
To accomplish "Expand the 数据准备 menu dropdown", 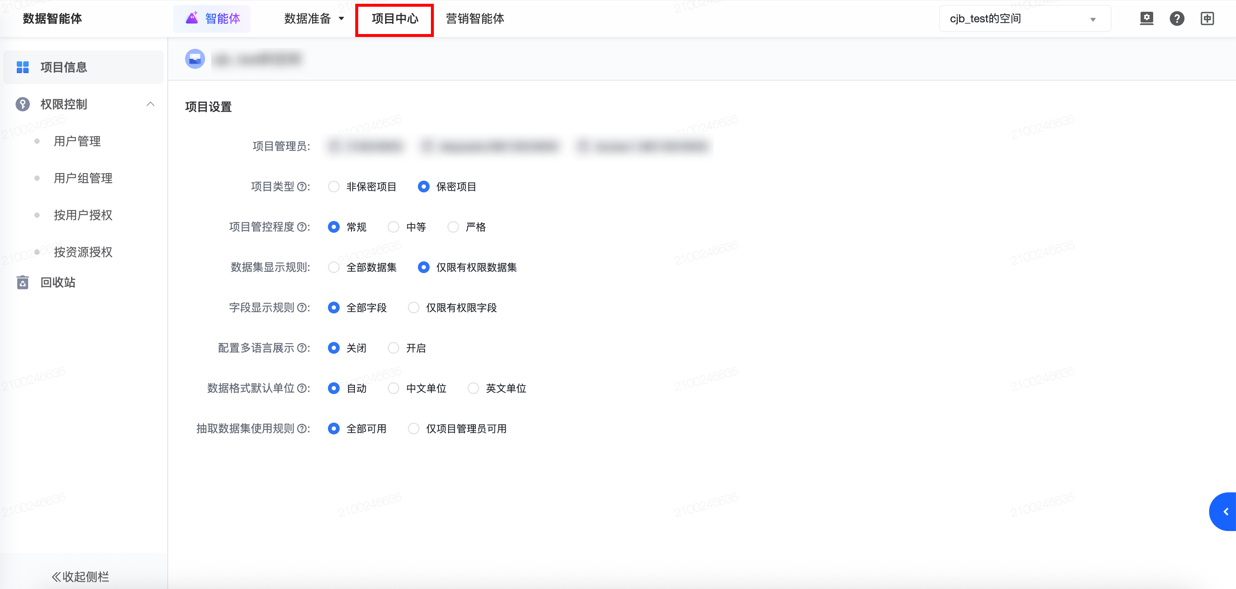I will 314,19.
